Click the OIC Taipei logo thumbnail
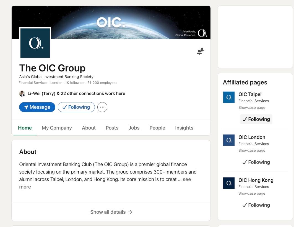Viewport: 294px width, 227px height. pyautogui.click(x=229, y=97)
